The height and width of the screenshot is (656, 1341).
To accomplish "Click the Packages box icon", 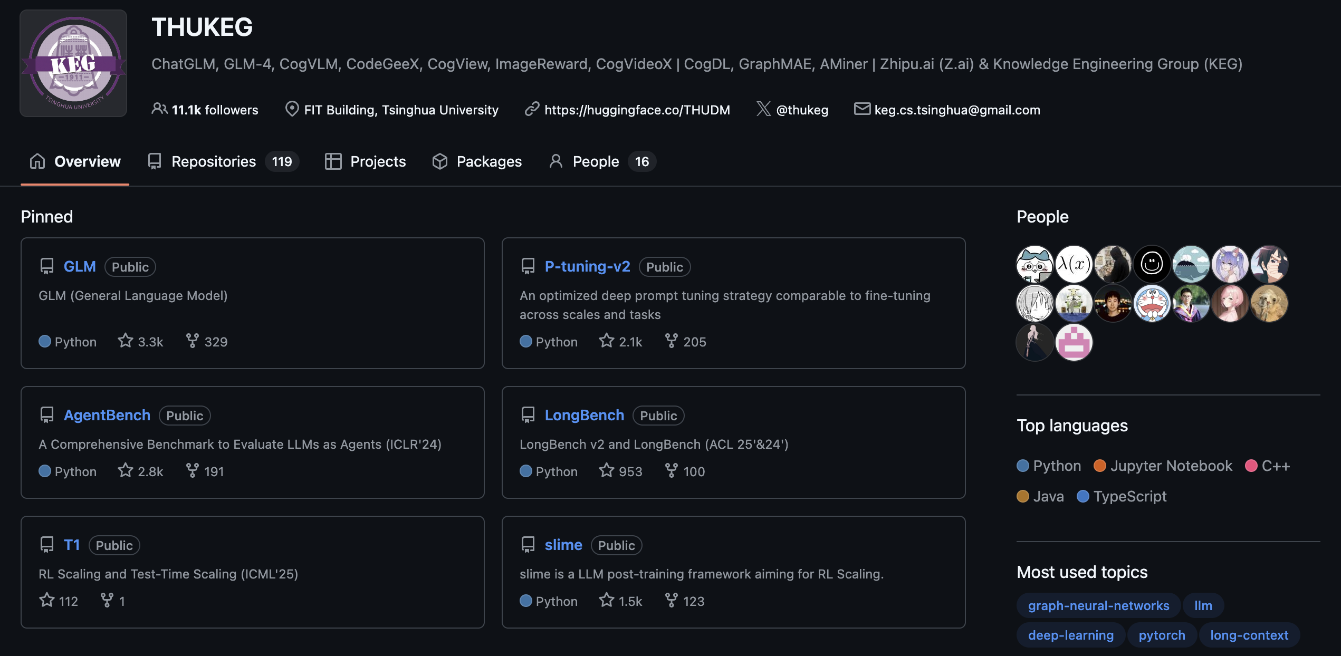I will (x=440, y=161).
